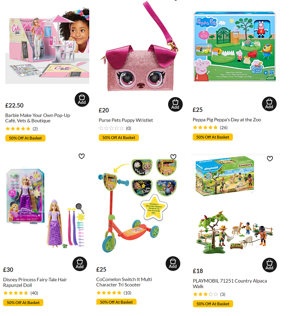Open Purse Pets Puppy Wristlet product title
The height and width of the screenshot is (316, 290).
(x=126, y=120)
